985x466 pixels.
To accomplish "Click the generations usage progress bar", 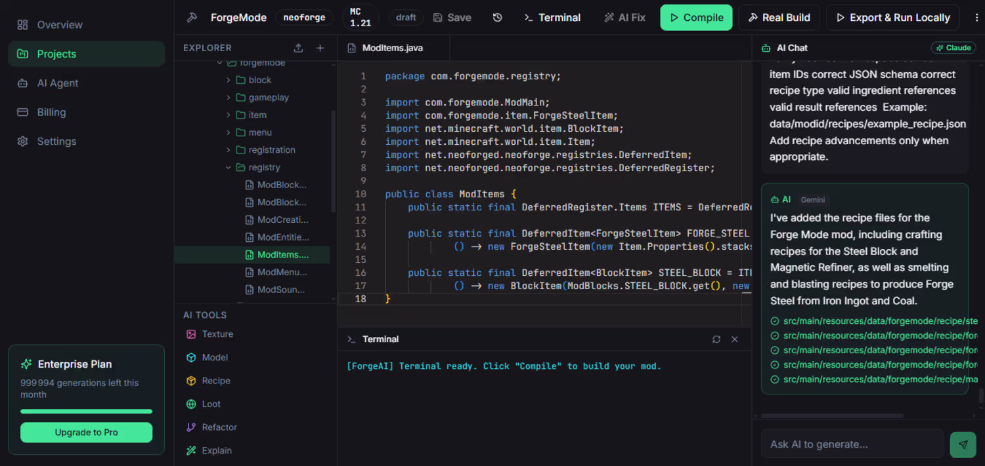I will [86, 412].
